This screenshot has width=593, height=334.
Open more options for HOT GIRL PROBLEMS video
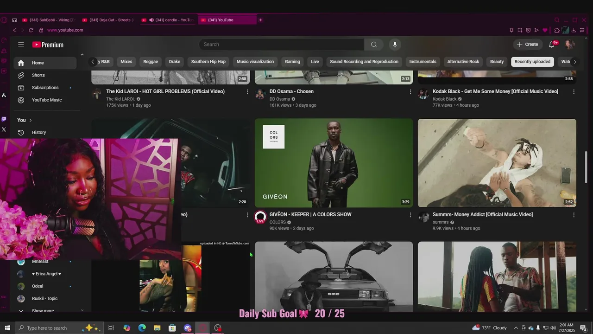[247, 92]
